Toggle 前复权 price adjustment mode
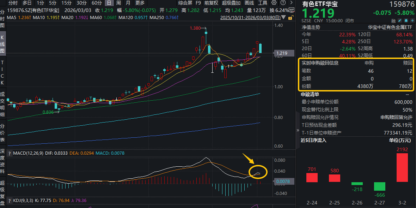Viewport: 416px width, 208px height. pyautogui.click(x=212, y=3)
